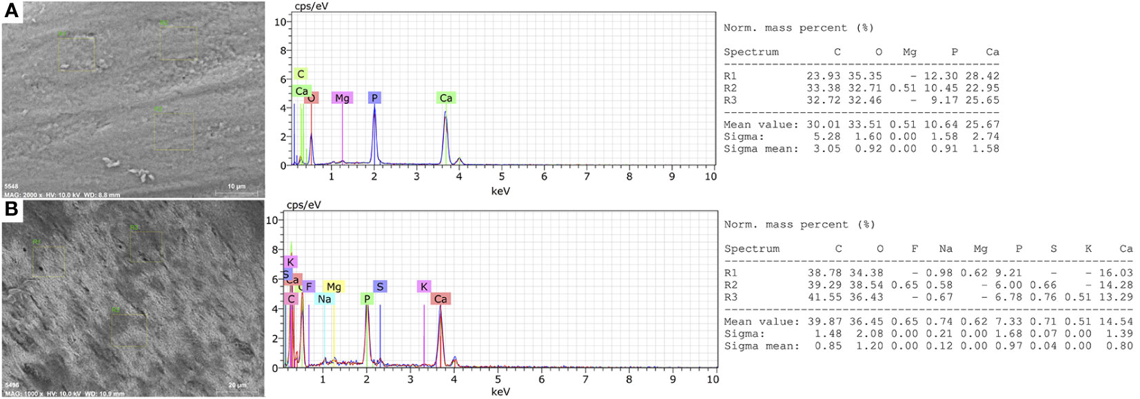Click the "K" column header in table B
The height and width of the screenshot is (399, 1140).
[1088, 248]
